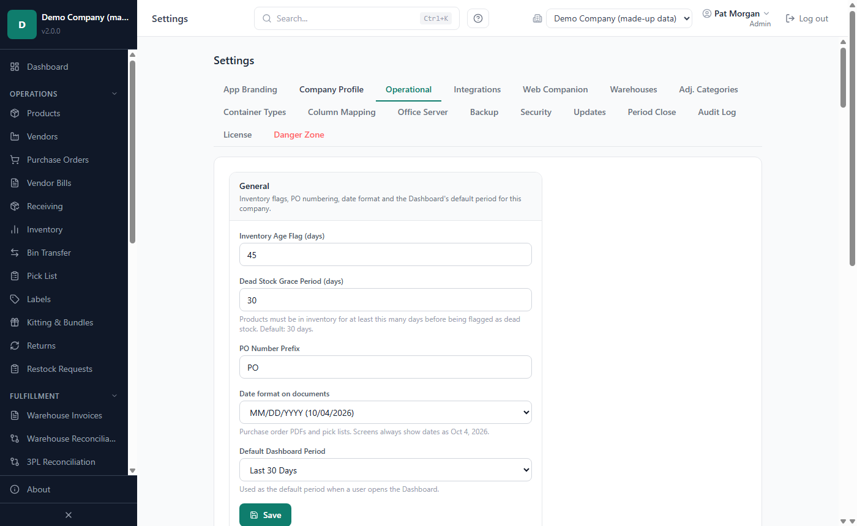857x526 pixels.
Task: Click the Products box icon
Action: click(x=15, y=113)
